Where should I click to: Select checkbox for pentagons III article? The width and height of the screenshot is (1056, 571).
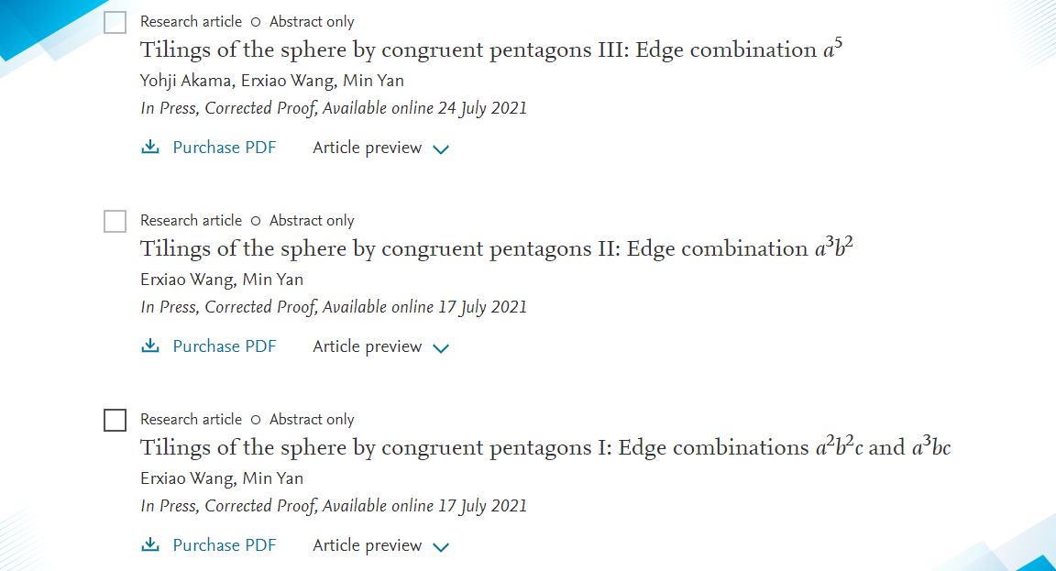pyautogui.click(x=115, y=23)
